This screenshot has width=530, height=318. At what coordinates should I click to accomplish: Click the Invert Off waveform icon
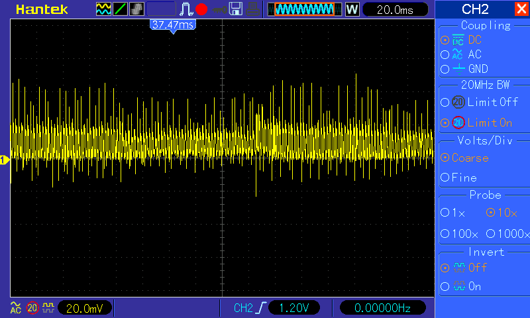pyautogui.click(x=459, y=268)
